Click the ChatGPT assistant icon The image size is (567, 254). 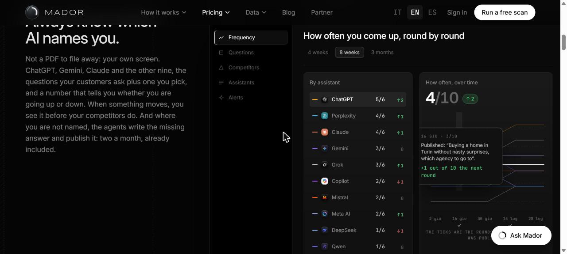pyautogui.click(x=325, y=99)
